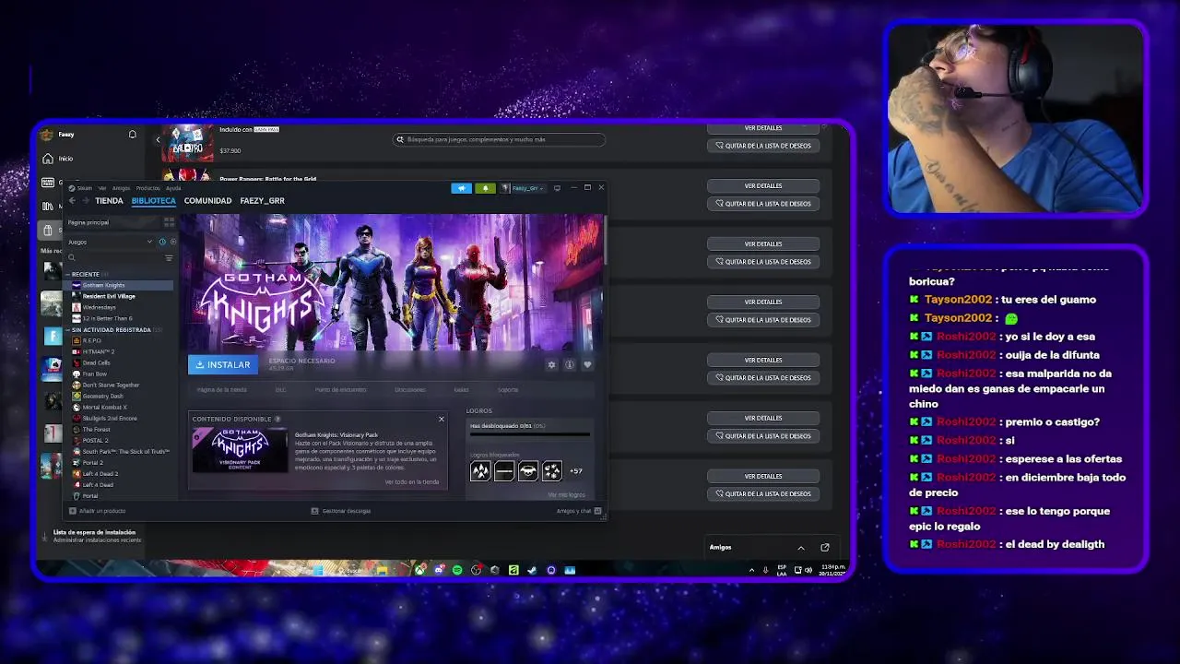
Task: Open Discusiones link
Action: [410, 390]
